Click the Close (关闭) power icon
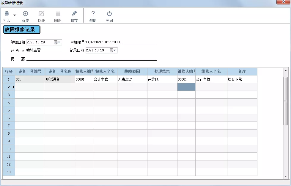Viewport: 291px width, 186px height. 109,14
